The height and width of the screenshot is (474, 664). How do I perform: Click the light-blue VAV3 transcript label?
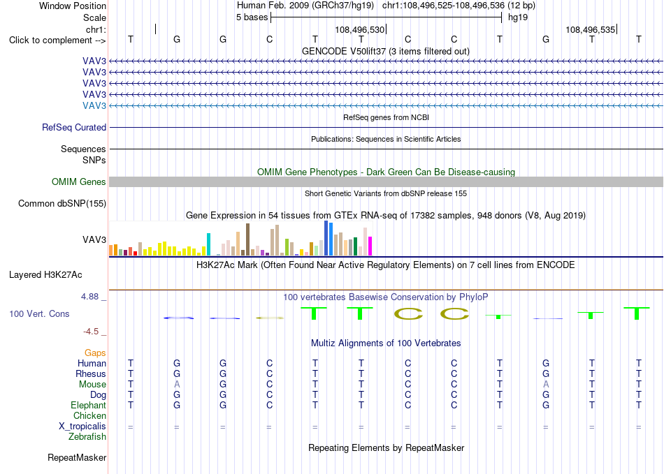[x=94, y=105]
